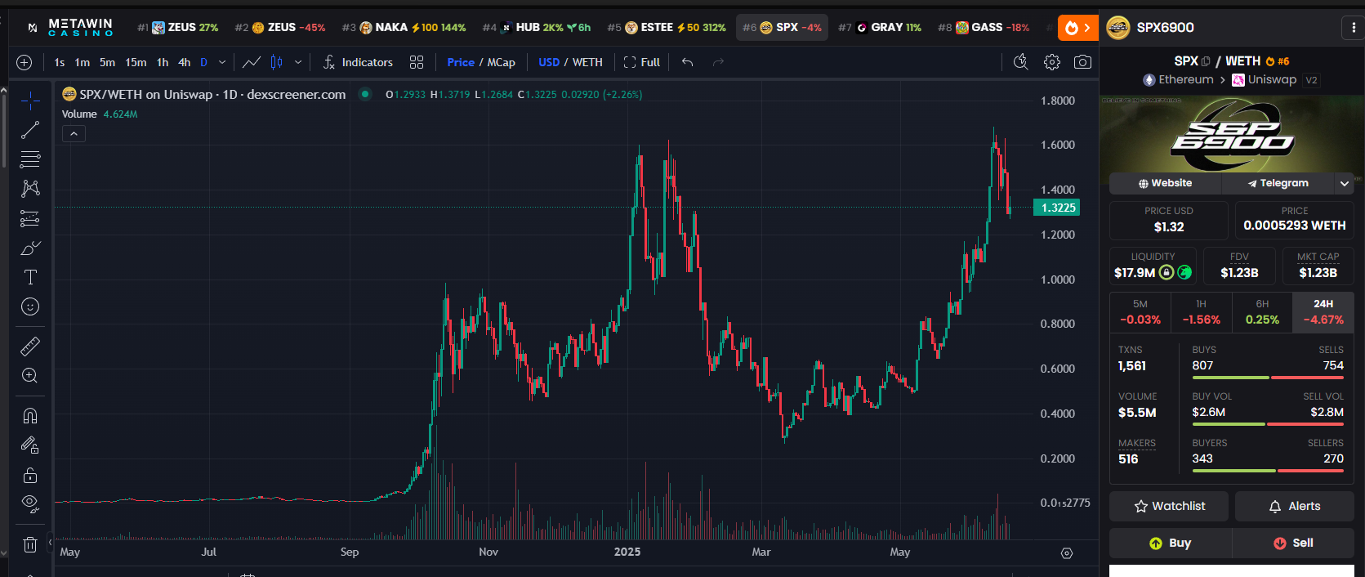Expand the social links chevron beside Telegram
1365x577 pixels.
click(1344, 184)
